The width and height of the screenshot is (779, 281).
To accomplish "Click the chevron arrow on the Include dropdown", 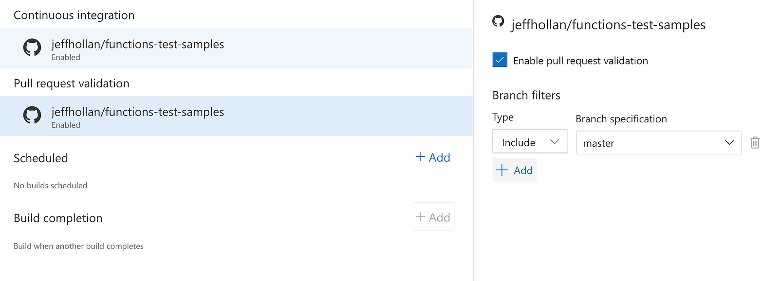I will click(x=555, y=142).
